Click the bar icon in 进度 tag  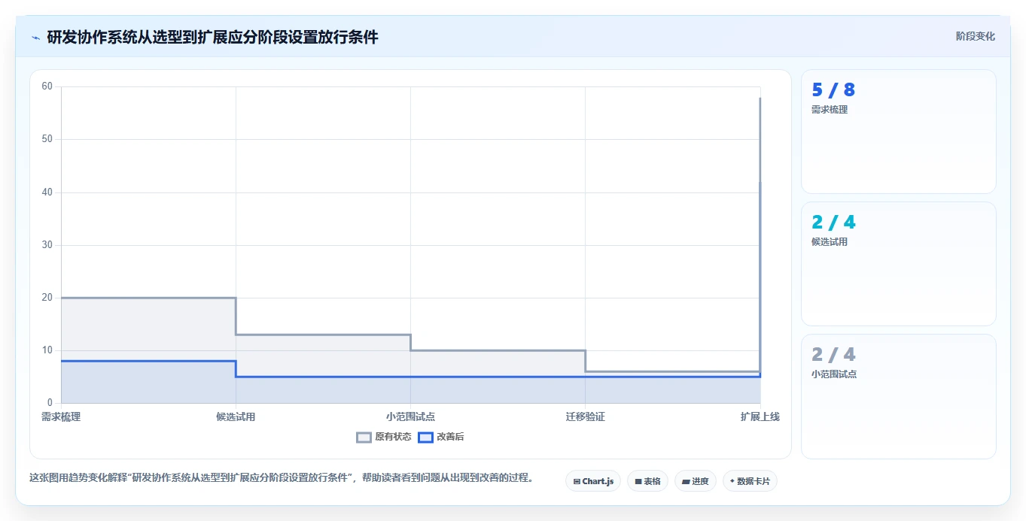click(x=686, y=482)
